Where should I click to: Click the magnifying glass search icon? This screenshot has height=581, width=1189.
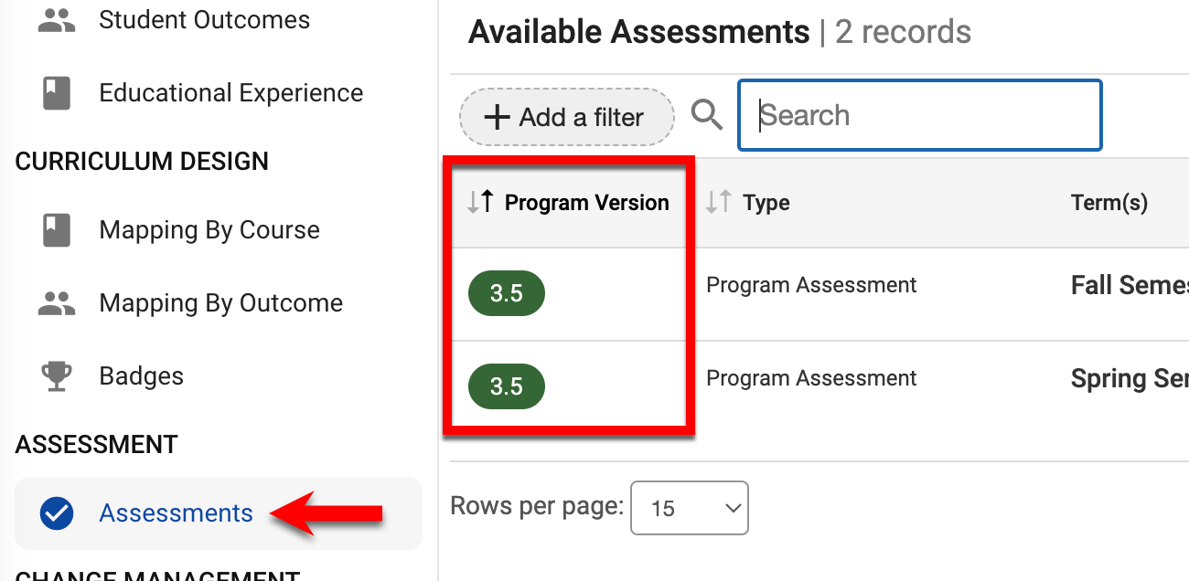point(706,116)
